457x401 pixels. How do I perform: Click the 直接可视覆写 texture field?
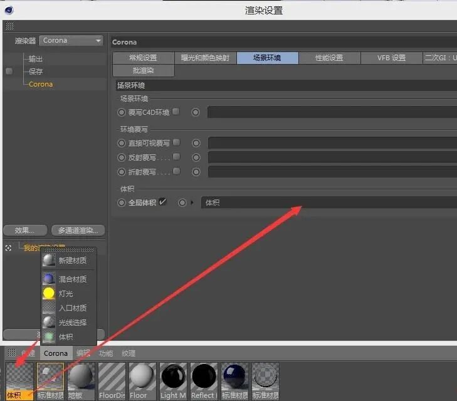(x=332, y=143)
